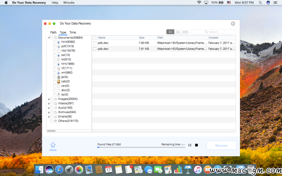Image resolution: width=282 pixels, height=176 pixels.
Task: Open the Winodw menu
Action: pos(69,3)
